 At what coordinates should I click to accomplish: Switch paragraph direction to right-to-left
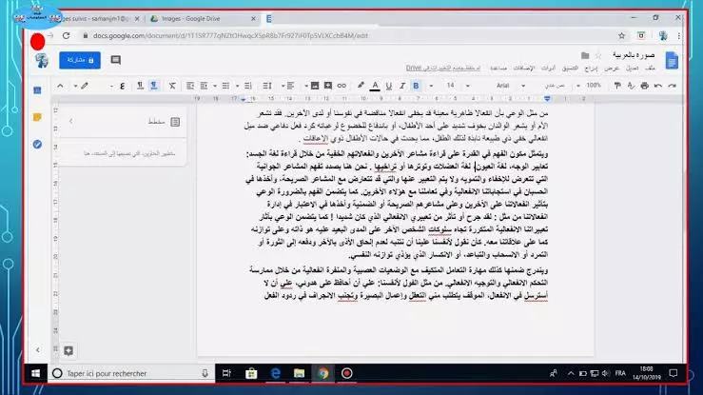click(x=154, y=86)
